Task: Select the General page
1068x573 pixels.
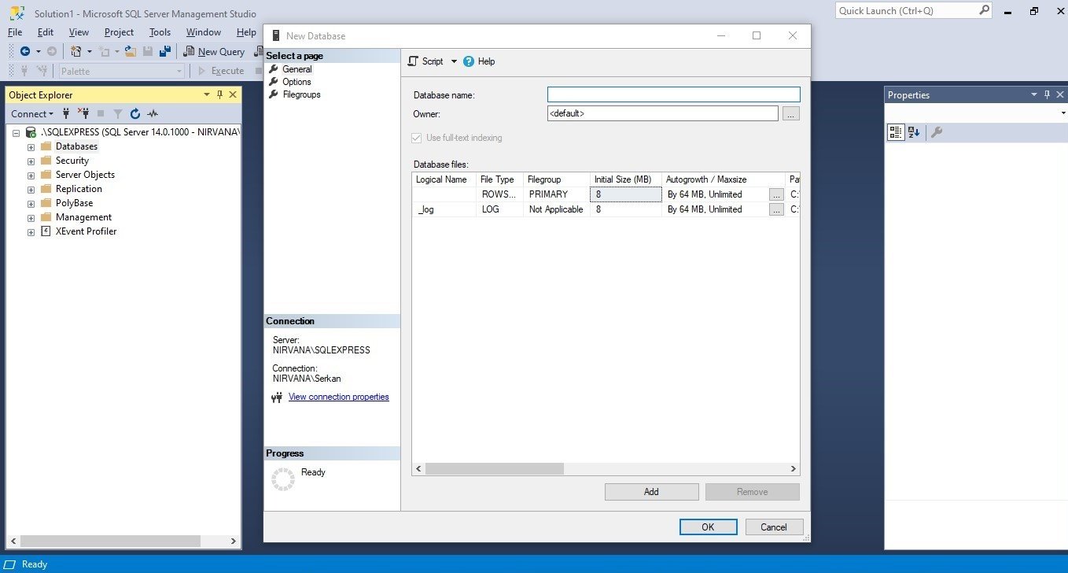Action: (296, 69)
